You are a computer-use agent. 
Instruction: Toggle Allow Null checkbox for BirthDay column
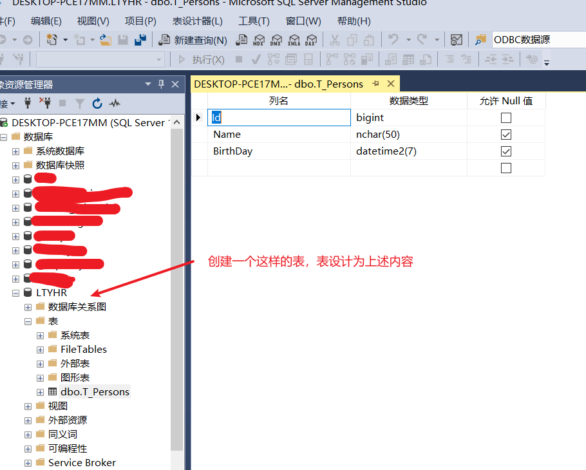point(506,151)
